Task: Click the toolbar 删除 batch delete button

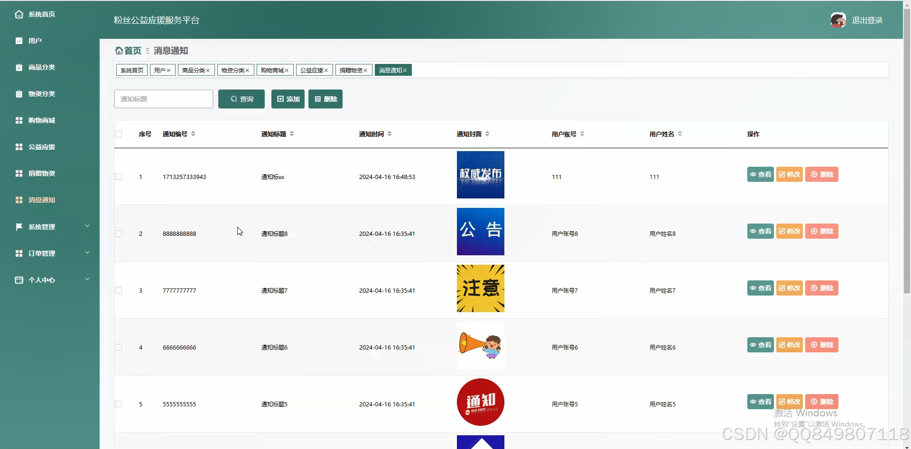Action: [325, 99]
